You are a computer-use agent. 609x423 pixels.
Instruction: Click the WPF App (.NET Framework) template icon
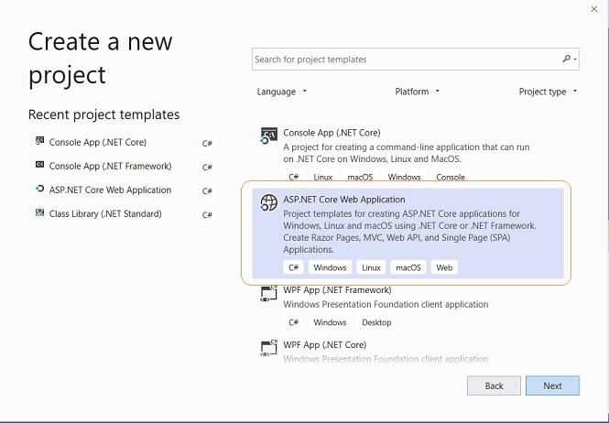tap(268, 293)
